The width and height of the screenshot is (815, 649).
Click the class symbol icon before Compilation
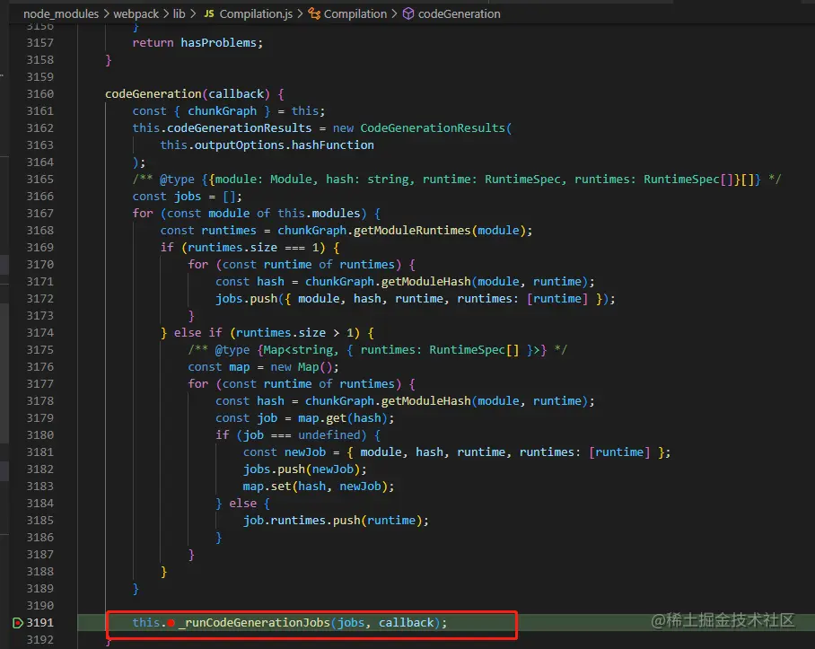[x=314, y=14]
